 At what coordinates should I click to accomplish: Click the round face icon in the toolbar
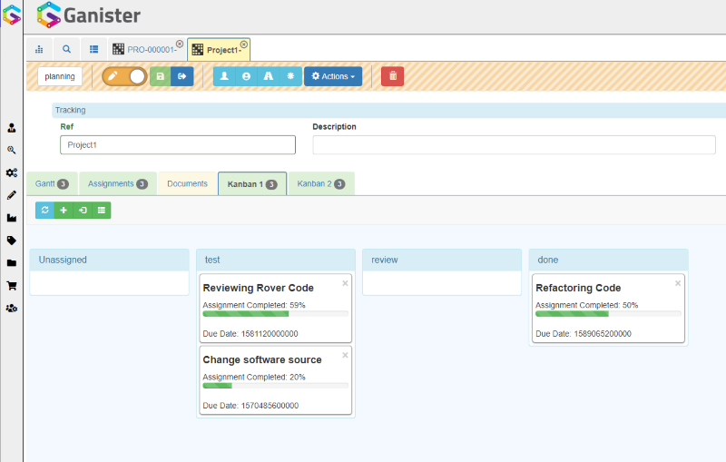(246, 76)
